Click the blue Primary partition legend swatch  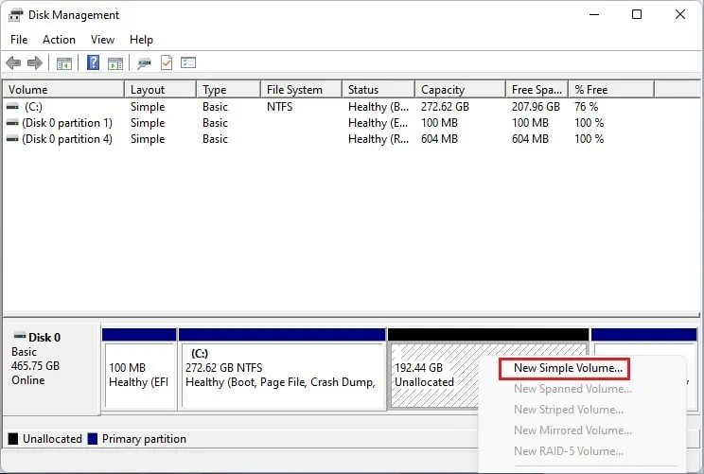(93, 439)
